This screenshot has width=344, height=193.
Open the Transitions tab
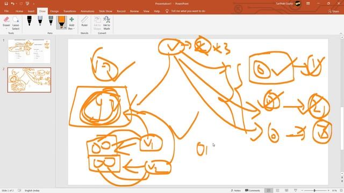[x=70, y=11]
